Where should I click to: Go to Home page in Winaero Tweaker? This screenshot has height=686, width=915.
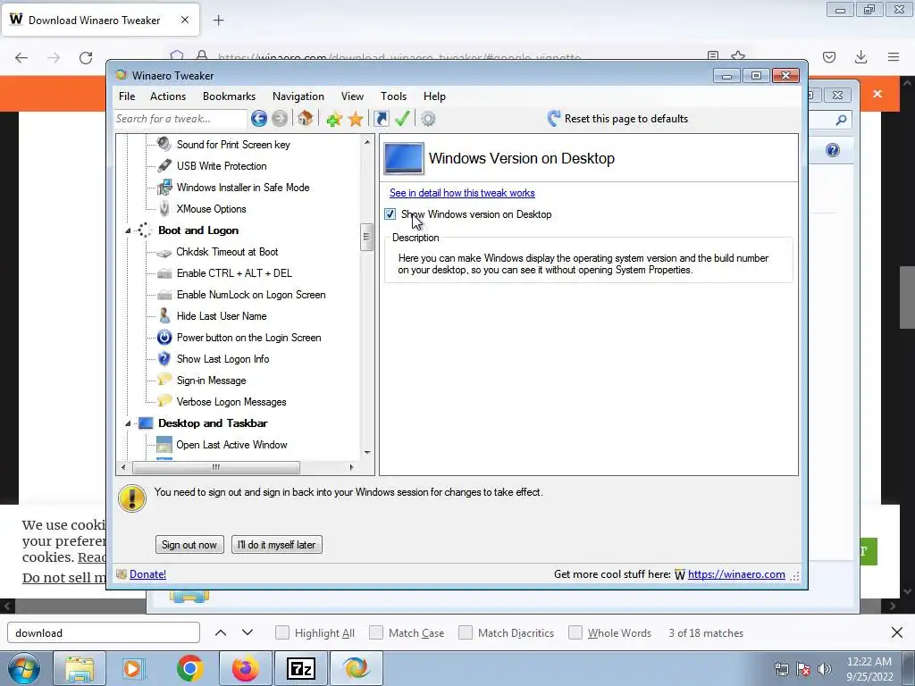click(x=305, y=119)
